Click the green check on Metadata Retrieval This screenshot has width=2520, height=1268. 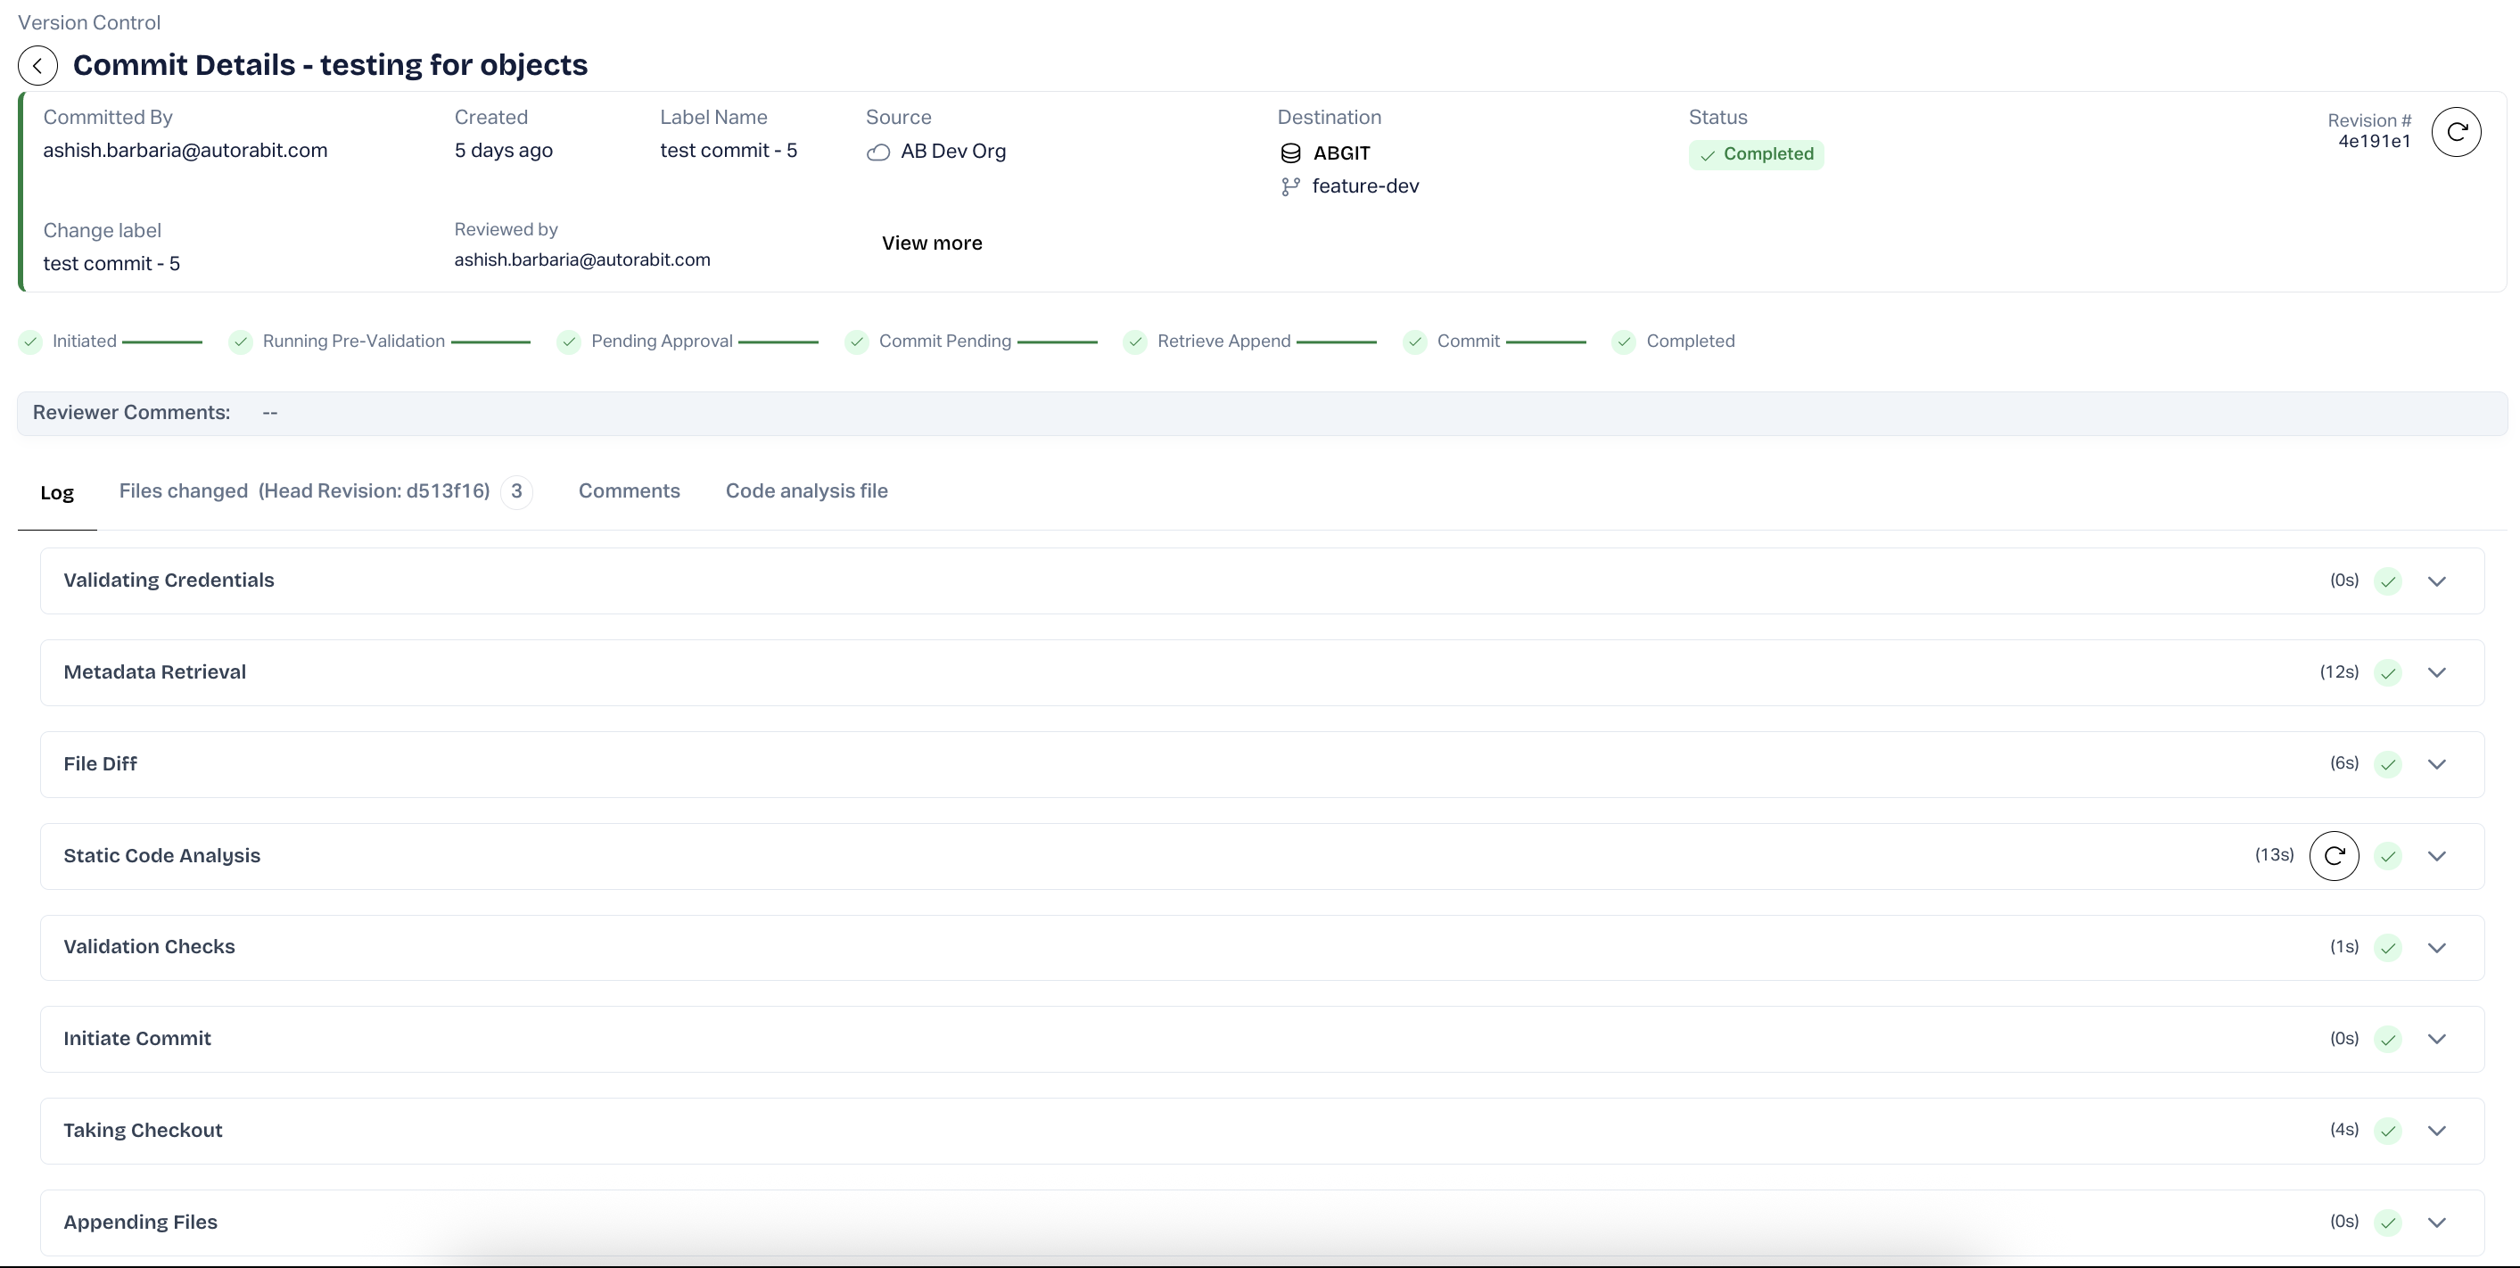(x=2387, y=673)
